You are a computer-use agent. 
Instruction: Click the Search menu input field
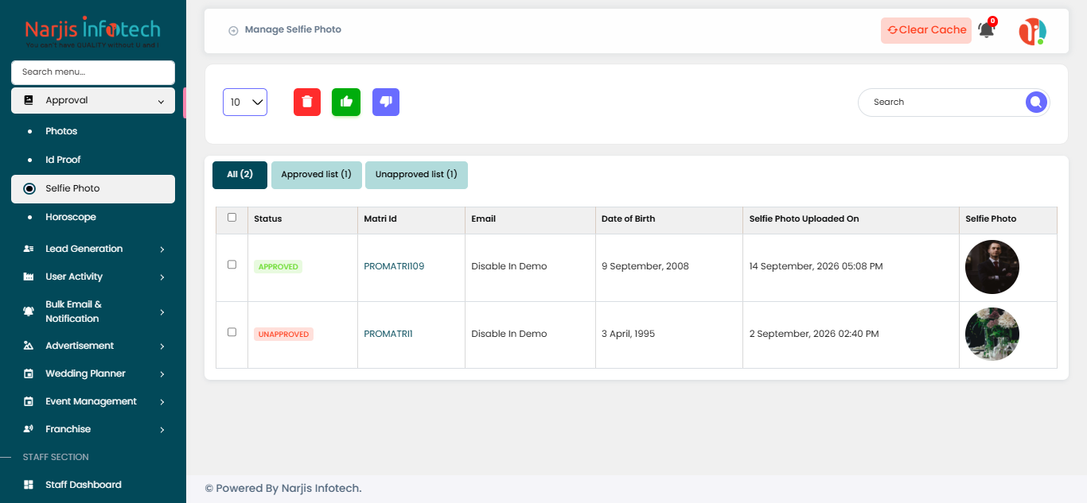pos(93,72)
